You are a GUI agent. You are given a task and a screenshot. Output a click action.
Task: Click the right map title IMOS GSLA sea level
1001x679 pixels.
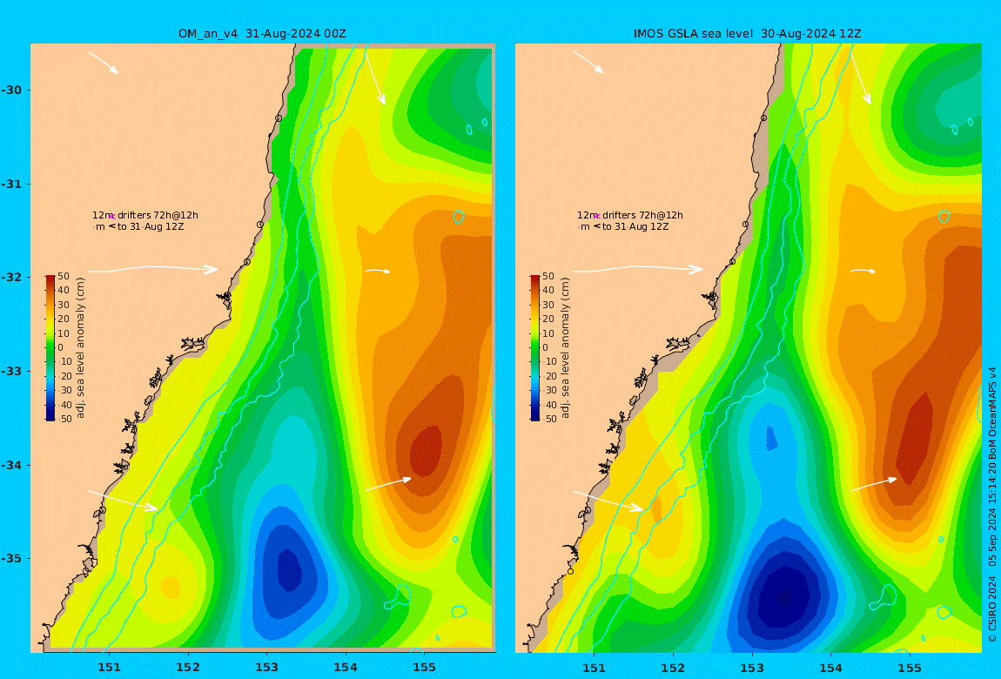click(x=693, y=34)
